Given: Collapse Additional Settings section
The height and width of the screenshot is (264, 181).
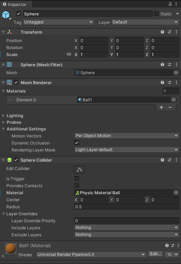Looking at the screenshot, I should coord(3,129).
